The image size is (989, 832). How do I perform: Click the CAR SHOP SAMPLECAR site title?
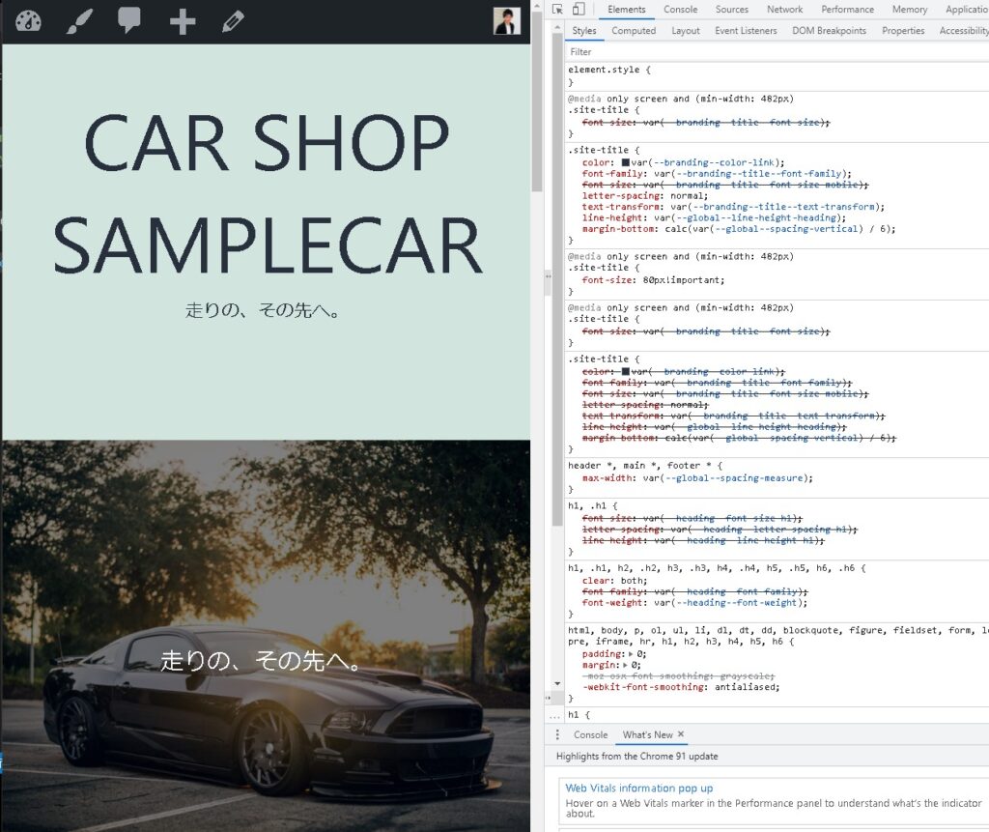point(267,193)
